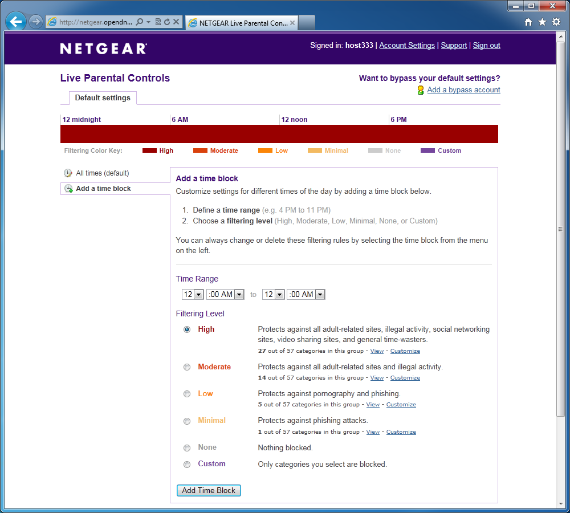Refresh the page with reload icon

(167, 22)
